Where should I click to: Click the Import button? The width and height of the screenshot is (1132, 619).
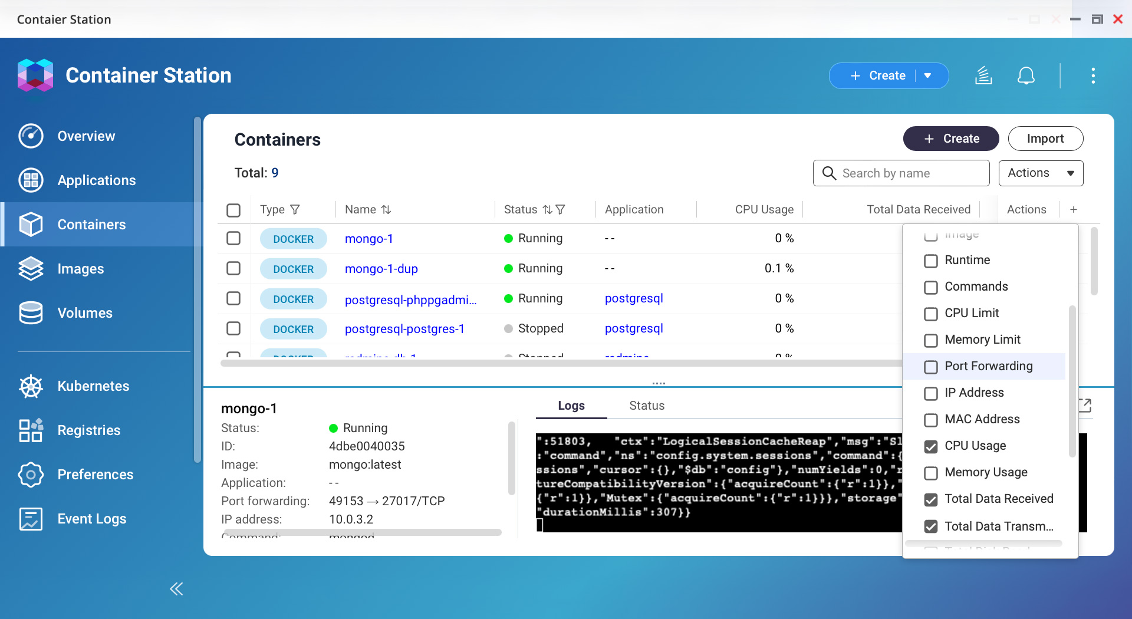tap(1045, 139)
